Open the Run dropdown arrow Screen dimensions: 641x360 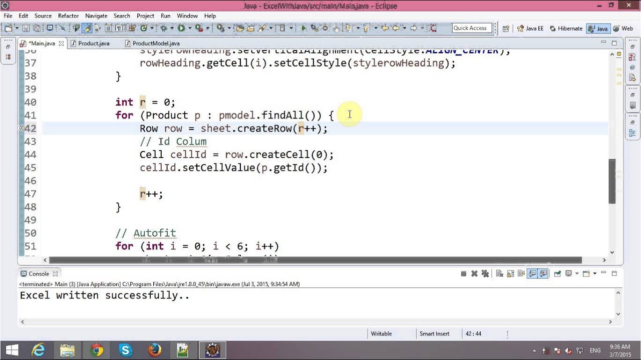coord(190,28)
